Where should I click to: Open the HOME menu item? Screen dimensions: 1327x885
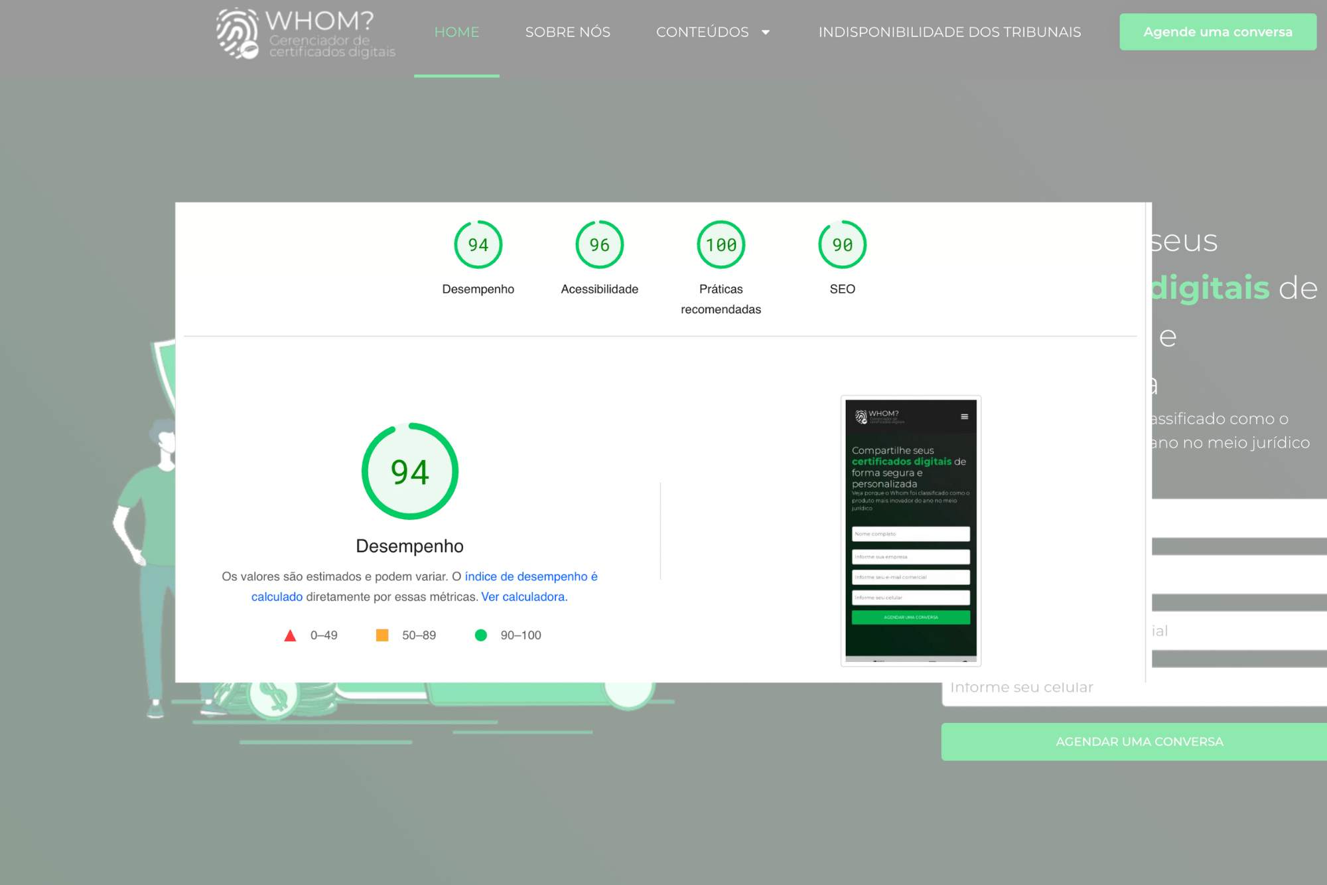[456, 32]
